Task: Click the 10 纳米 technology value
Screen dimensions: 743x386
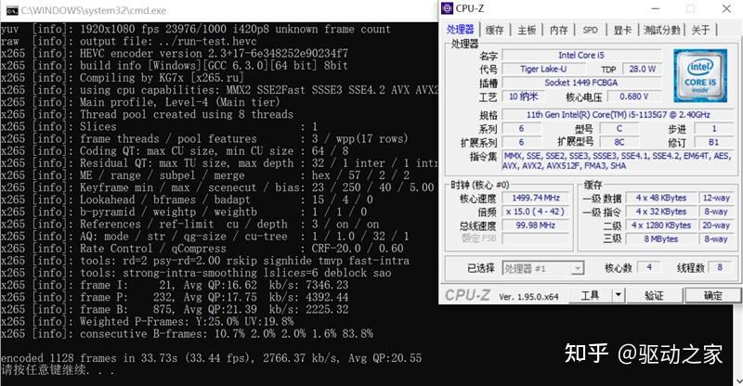Action: click(524, 96)
